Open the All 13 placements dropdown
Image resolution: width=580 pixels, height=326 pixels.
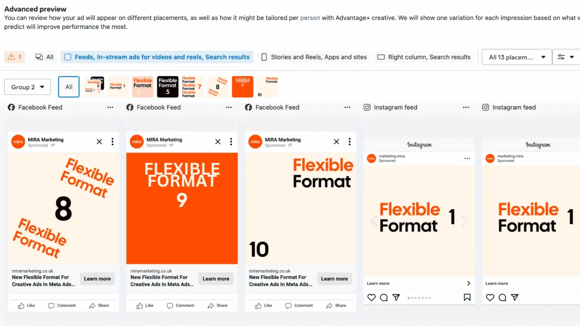click(x=517, y=57)
